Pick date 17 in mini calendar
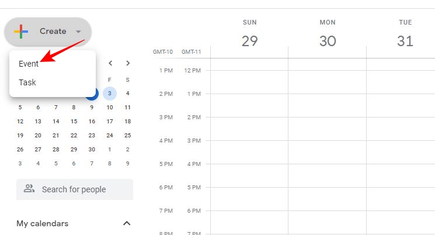The image size is (435, 235). coord(110,121)
